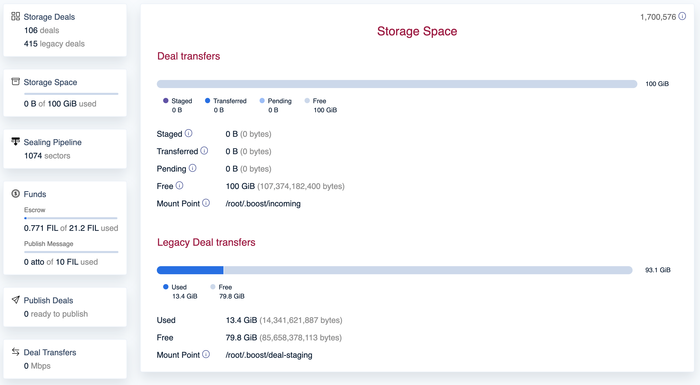Click the blue Used portion of legacy bar

coord(190,270)
